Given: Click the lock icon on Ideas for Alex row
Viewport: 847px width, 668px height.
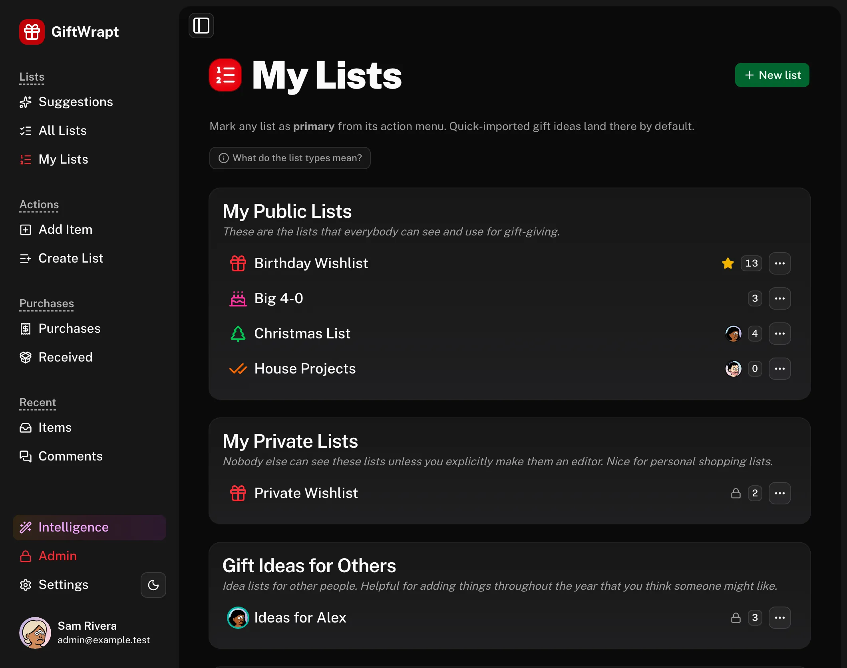Looking at the screenshot, I should [x=736, y=618].
